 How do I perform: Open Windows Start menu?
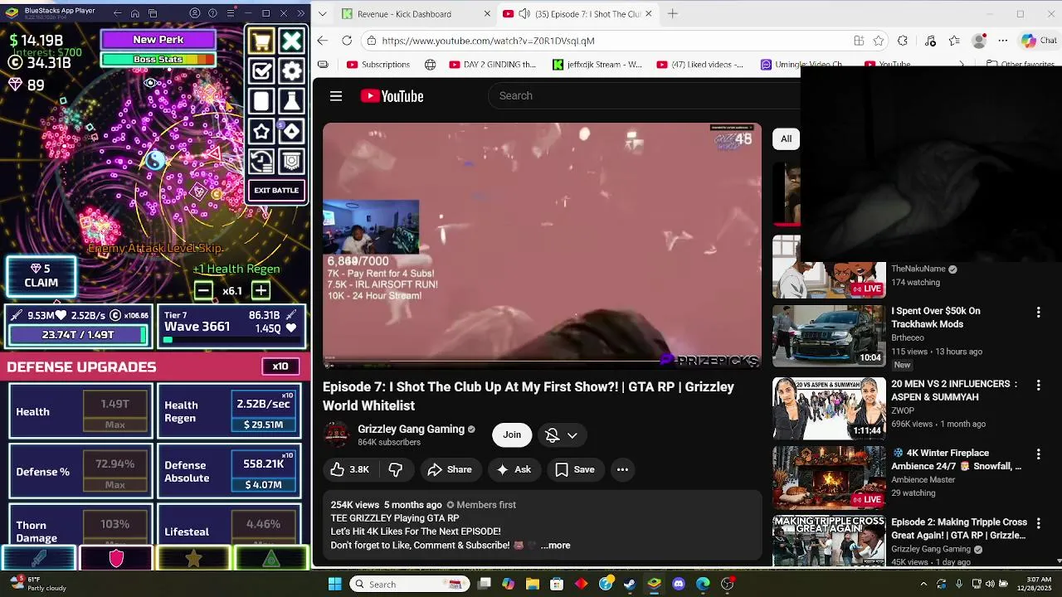[x=334, y=584]
